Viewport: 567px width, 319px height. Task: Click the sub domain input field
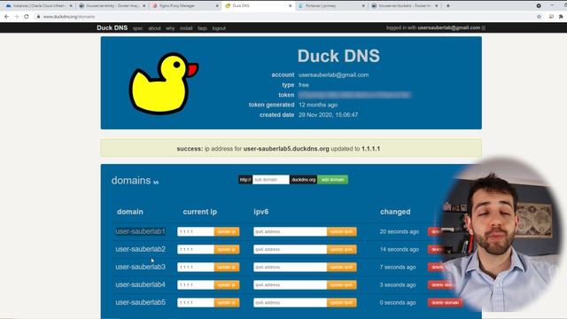tap(271, 180)
